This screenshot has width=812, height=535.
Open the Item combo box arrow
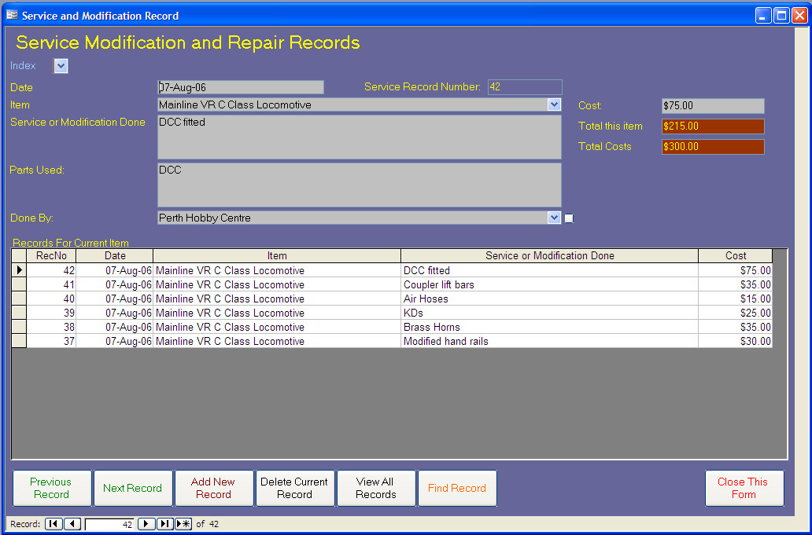click(554, 104)
